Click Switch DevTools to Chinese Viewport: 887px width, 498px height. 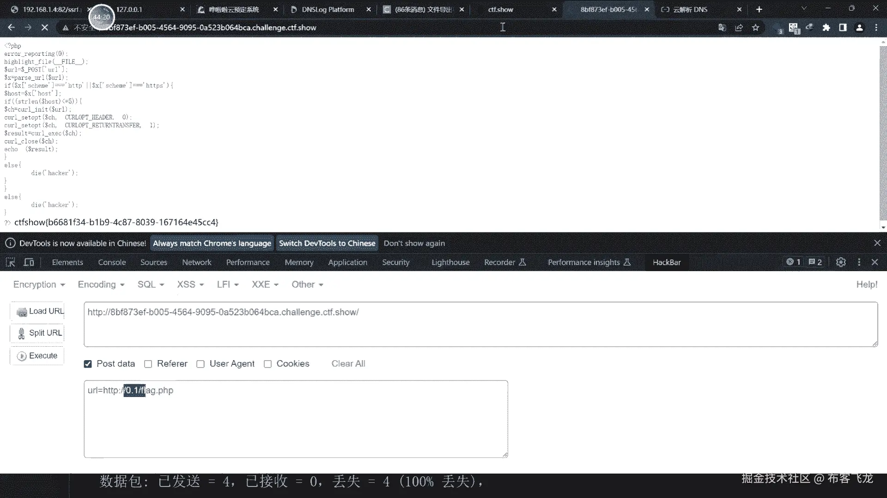327,243
